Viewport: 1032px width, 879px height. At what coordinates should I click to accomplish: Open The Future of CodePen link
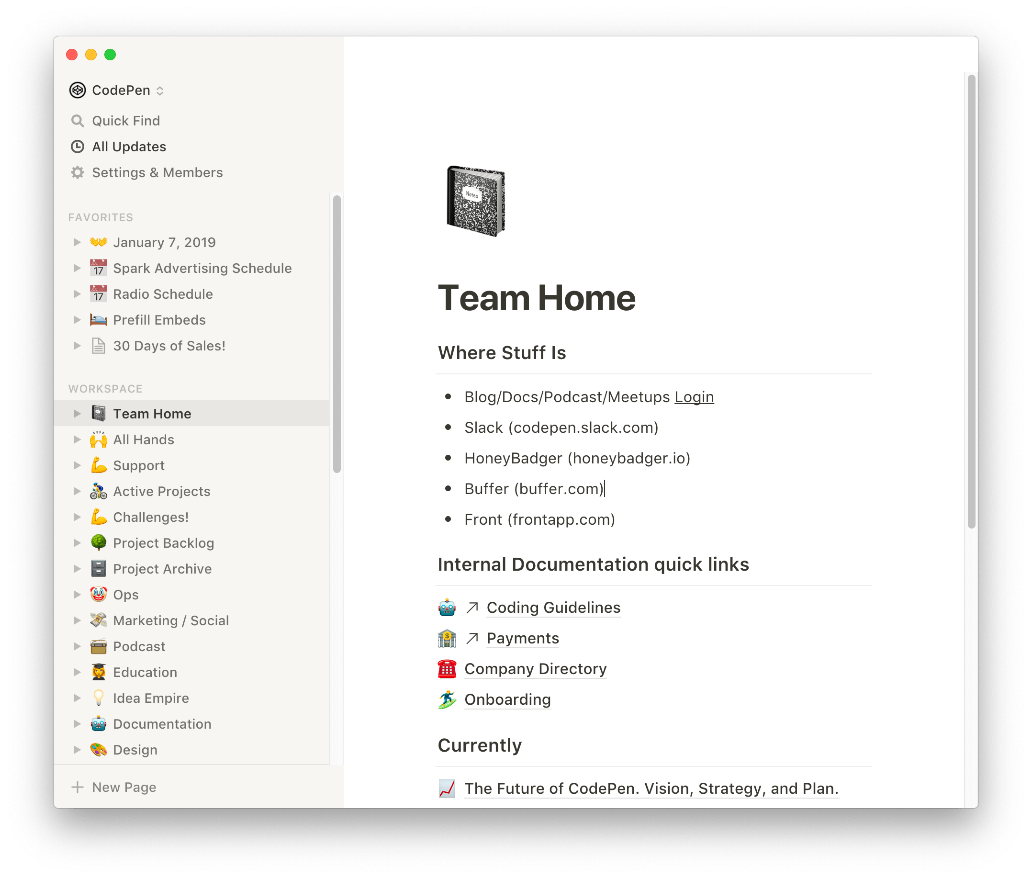[x=651, y=789]
